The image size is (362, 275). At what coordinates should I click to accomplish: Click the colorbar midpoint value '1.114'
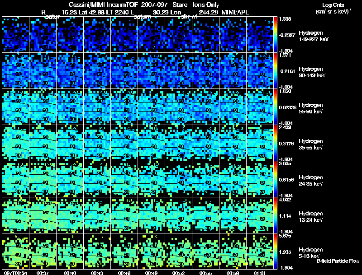286,216
